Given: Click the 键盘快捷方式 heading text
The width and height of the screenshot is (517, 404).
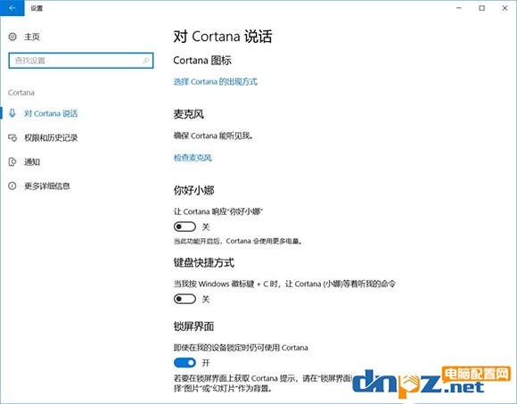Looking at the screenshot, I should [x=204, y=262].
